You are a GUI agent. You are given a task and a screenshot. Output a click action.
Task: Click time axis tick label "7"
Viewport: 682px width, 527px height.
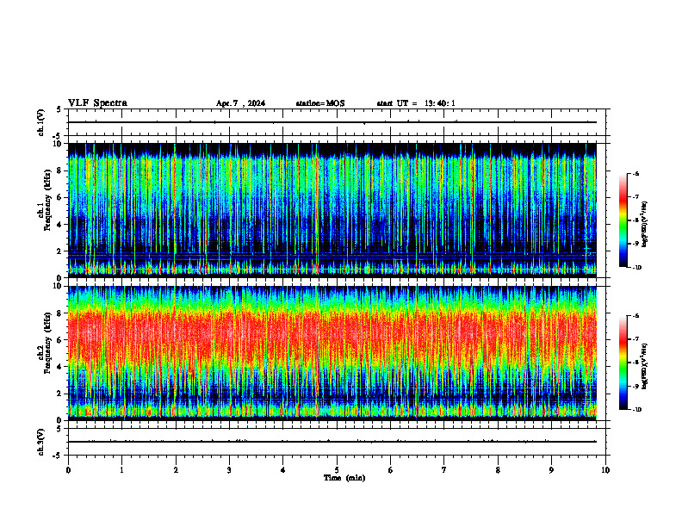[x=444, y=470]
